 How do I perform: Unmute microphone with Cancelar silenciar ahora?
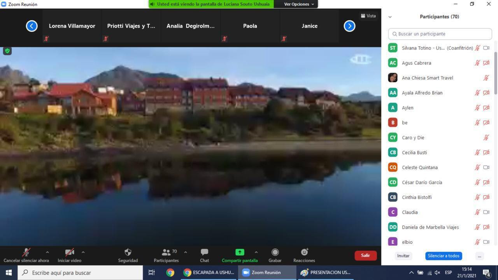pyautogui.click(x=26, y=252)
